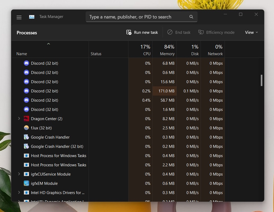The width and height of the screenshot is (274, 212).
Task: Expand Intel HD Graphics Drivers group
Action: 19,192
